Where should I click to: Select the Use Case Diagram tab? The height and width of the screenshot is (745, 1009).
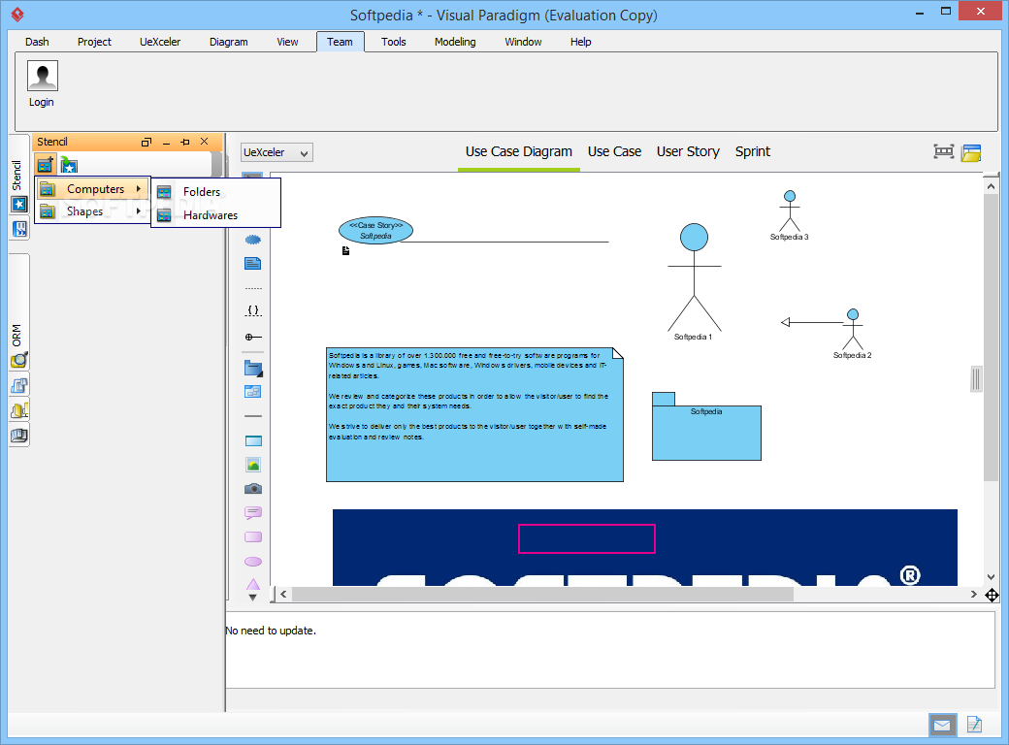point(519,152)
